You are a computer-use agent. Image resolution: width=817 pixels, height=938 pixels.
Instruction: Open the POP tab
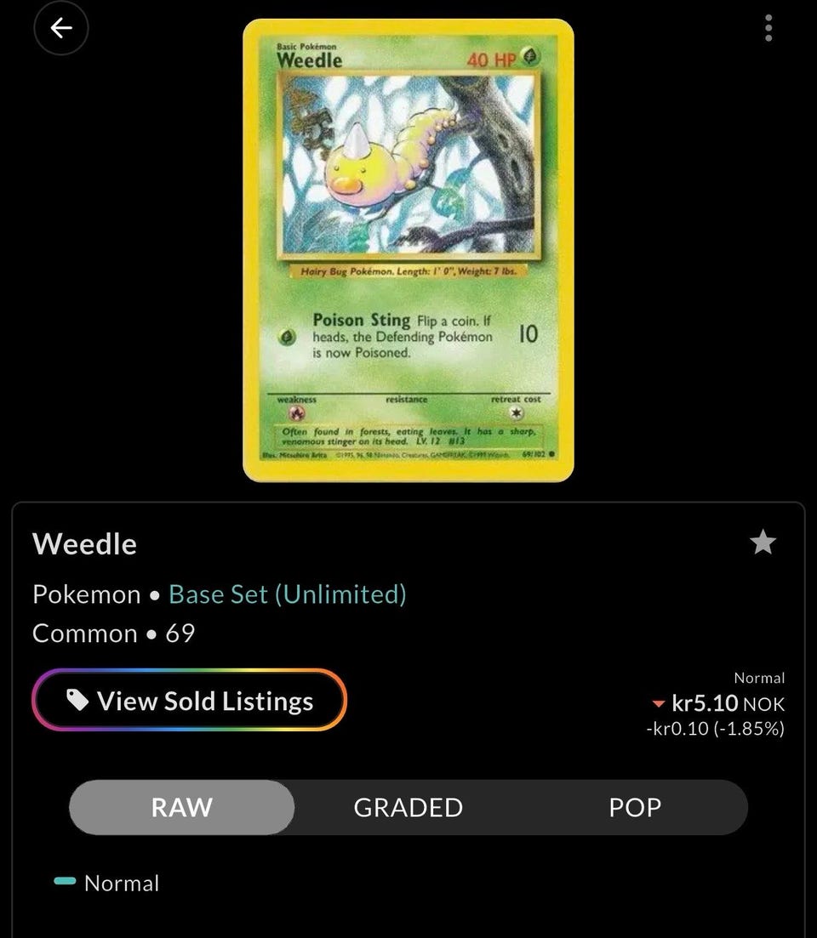[635, 807]
